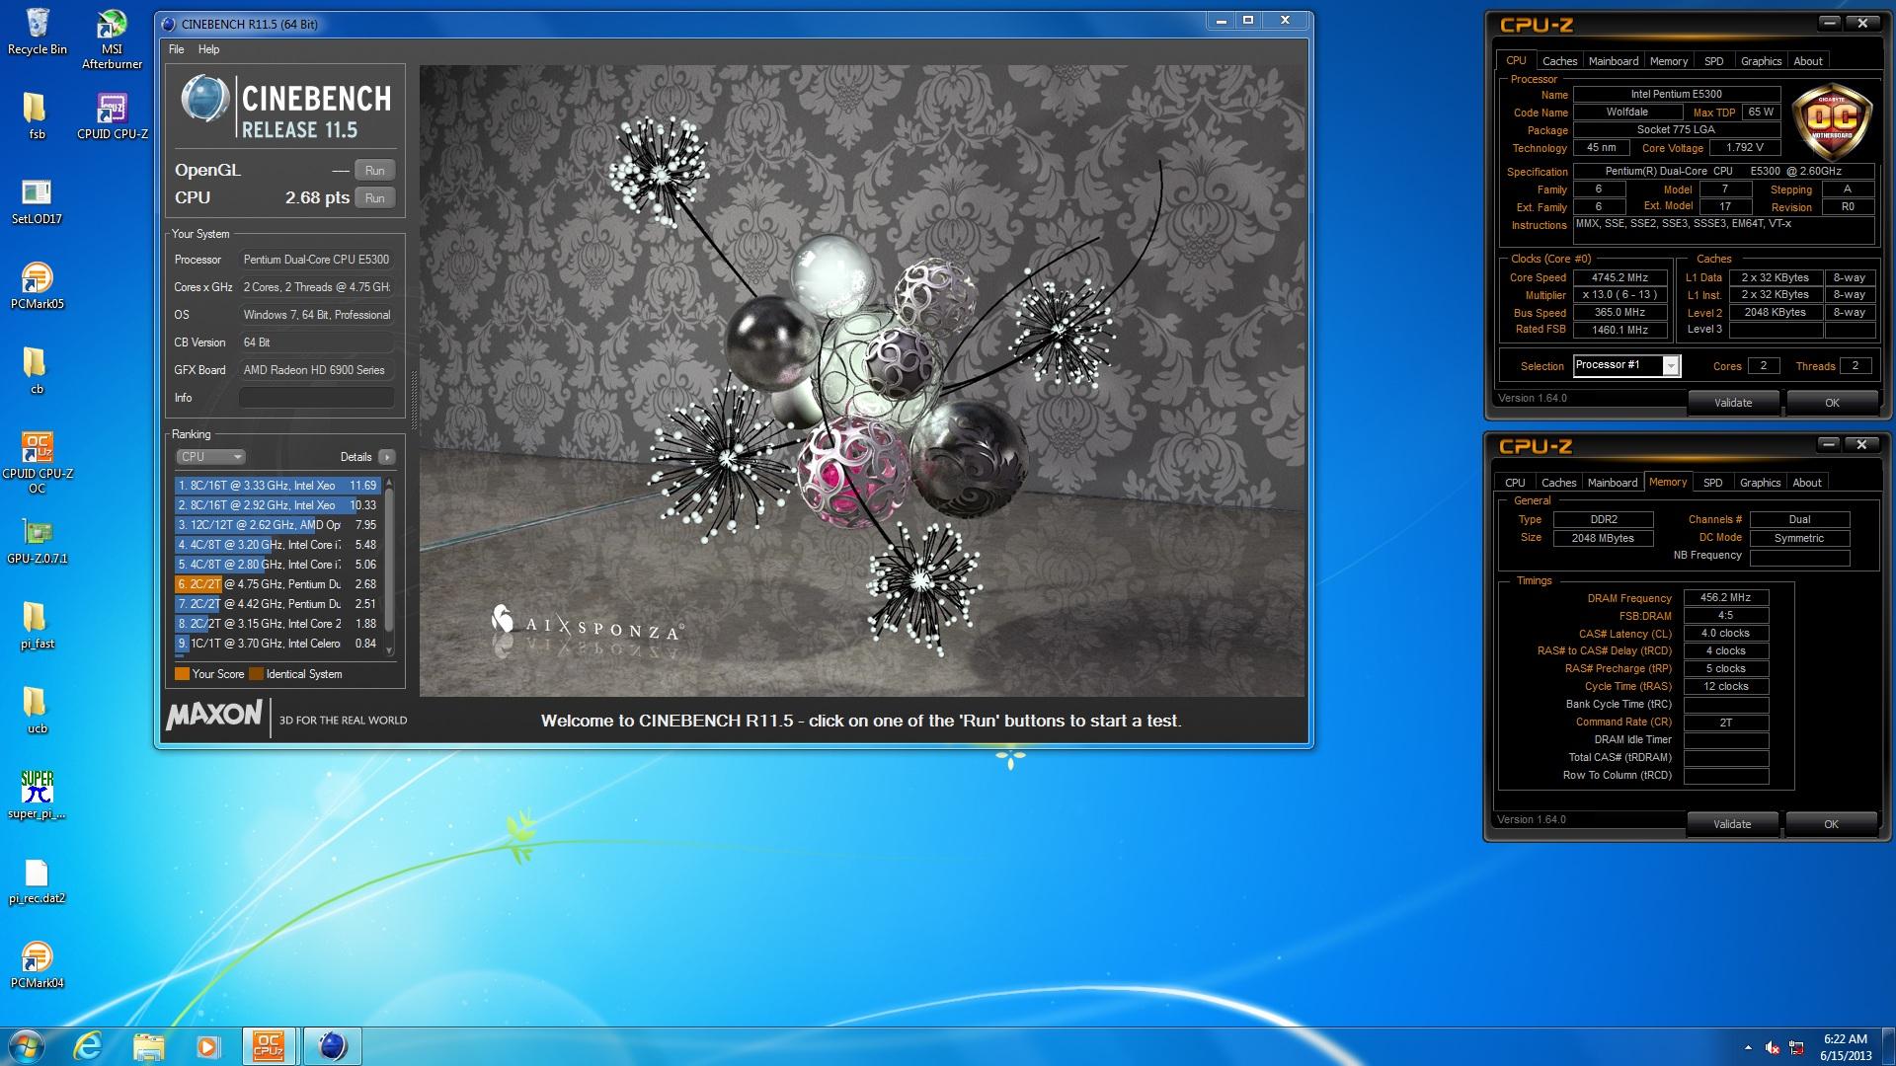Screen dimensions: 1896x1066
Task: Open the Windows Start menu
Action: point(27,1046)
